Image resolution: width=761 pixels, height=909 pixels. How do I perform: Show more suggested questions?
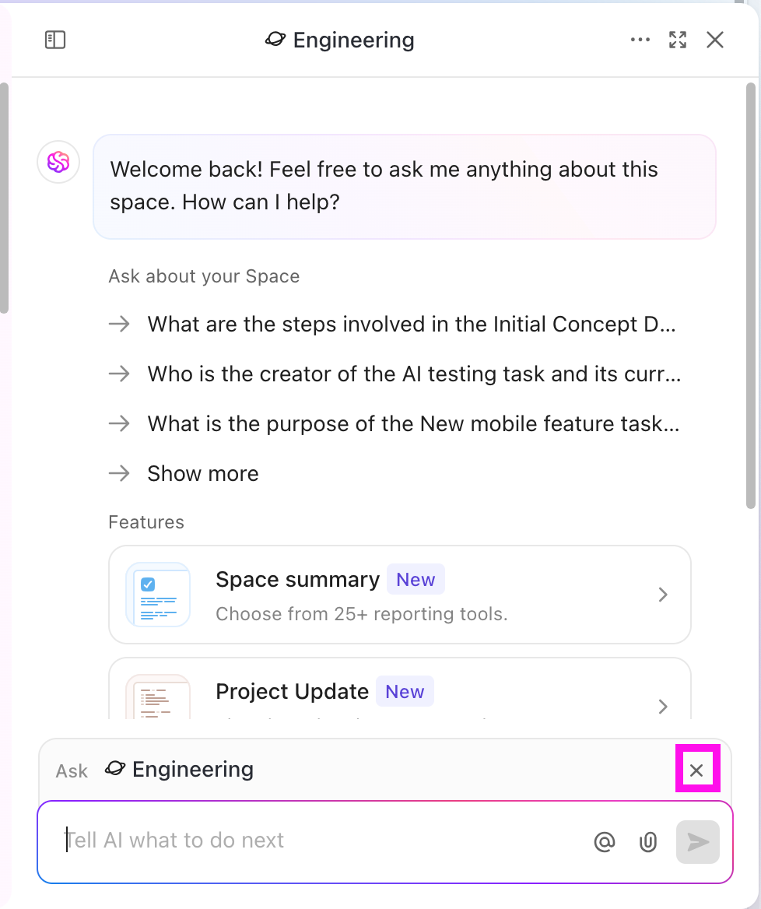pyautogui.click(x=203, y=473)
